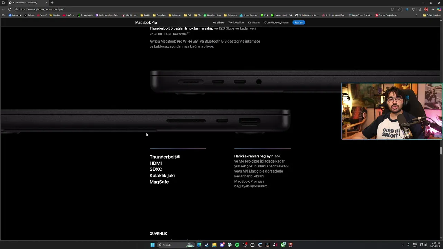Open the YouTube bookmark

tap(69, 15)
